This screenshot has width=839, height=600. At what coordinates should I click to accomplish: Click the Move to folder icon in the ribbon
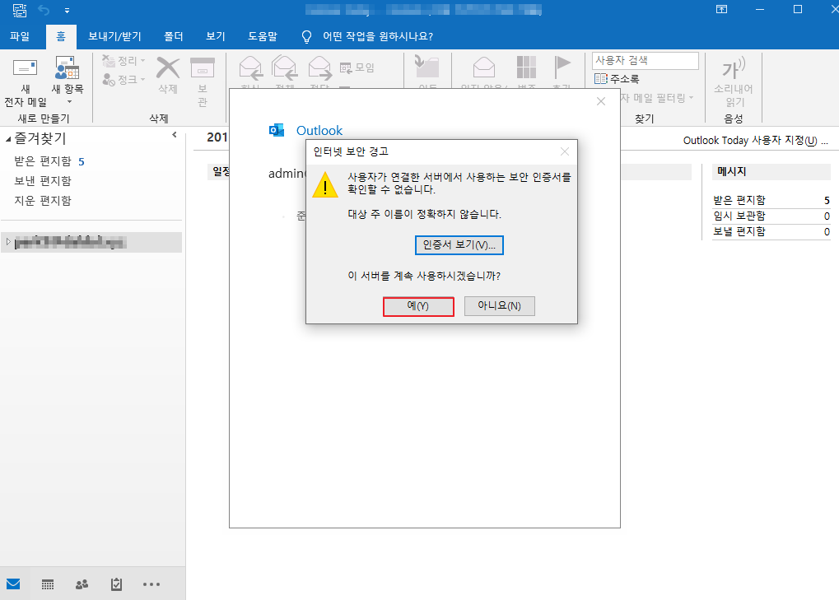427,67
